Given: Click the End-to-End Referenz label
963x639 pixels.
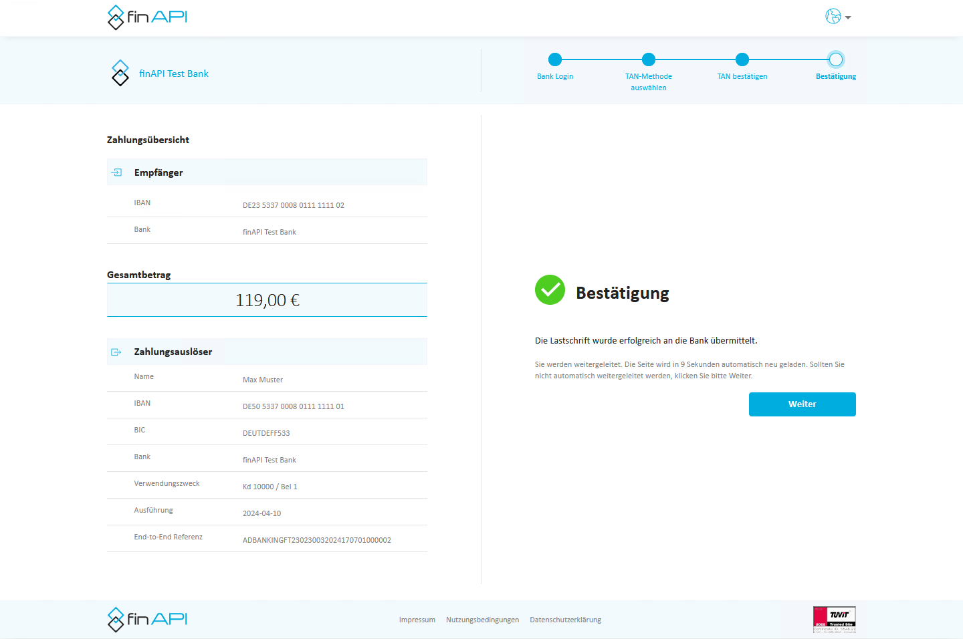Looking at the screenshot, I should click(168, 537).
